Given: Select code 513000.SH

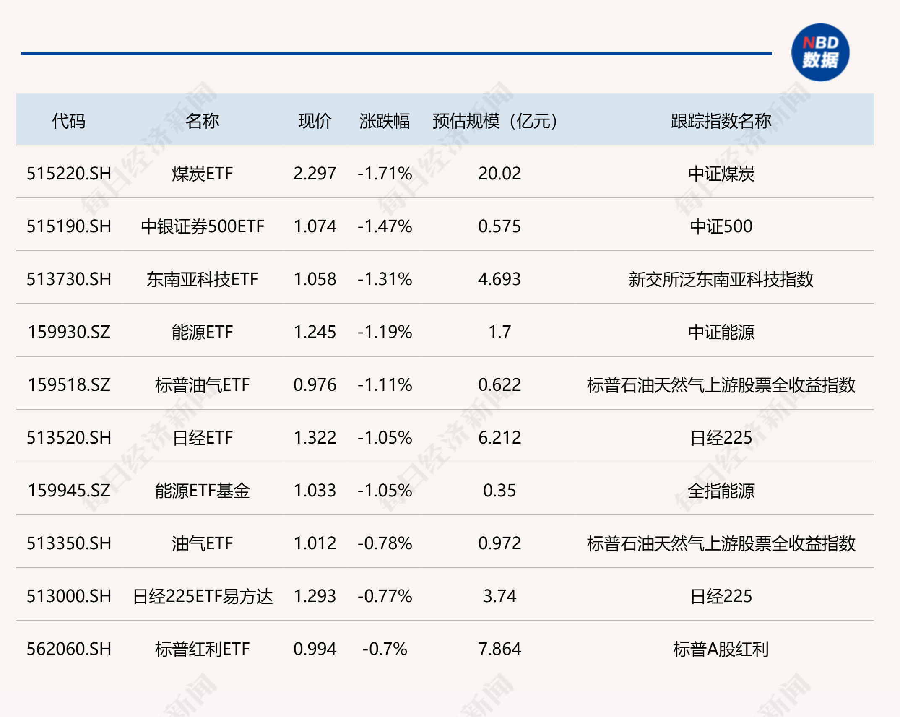Looking at the screenshot, I should point(69,596).
